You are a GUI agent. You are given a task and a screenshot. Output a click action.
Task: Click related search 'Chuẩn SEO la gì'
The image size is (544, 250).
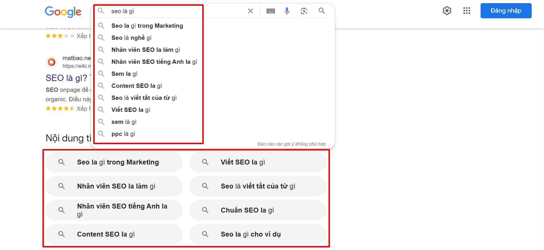258,210
